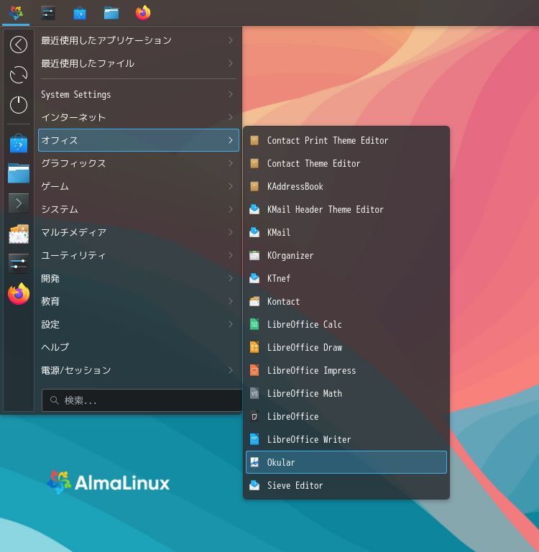Expand the ゲーム submenu arrow
The width and height of the screenshot is (539, 552).
[231, 186]
